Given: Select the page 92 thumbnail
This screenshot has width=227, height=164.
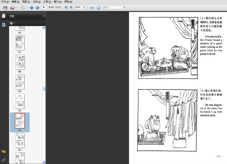Looking at the screenshot, I should [20, 141].
